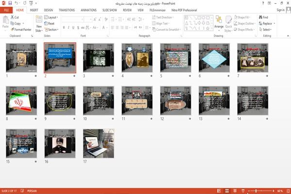
Task: Toggle Bold formatting
Action: [64, 28]
